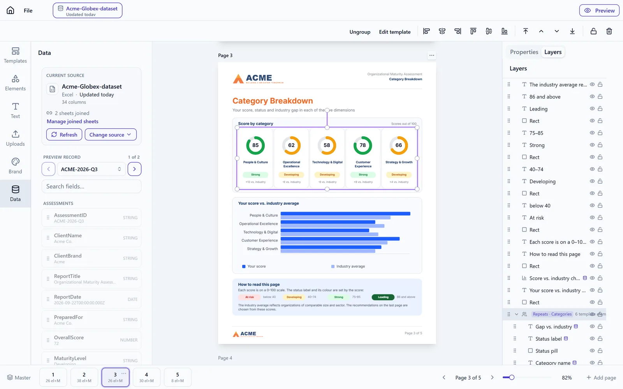Viewport: 623px width, 389px height.
Task: Click the Preview button
Action: click(599, 11)
